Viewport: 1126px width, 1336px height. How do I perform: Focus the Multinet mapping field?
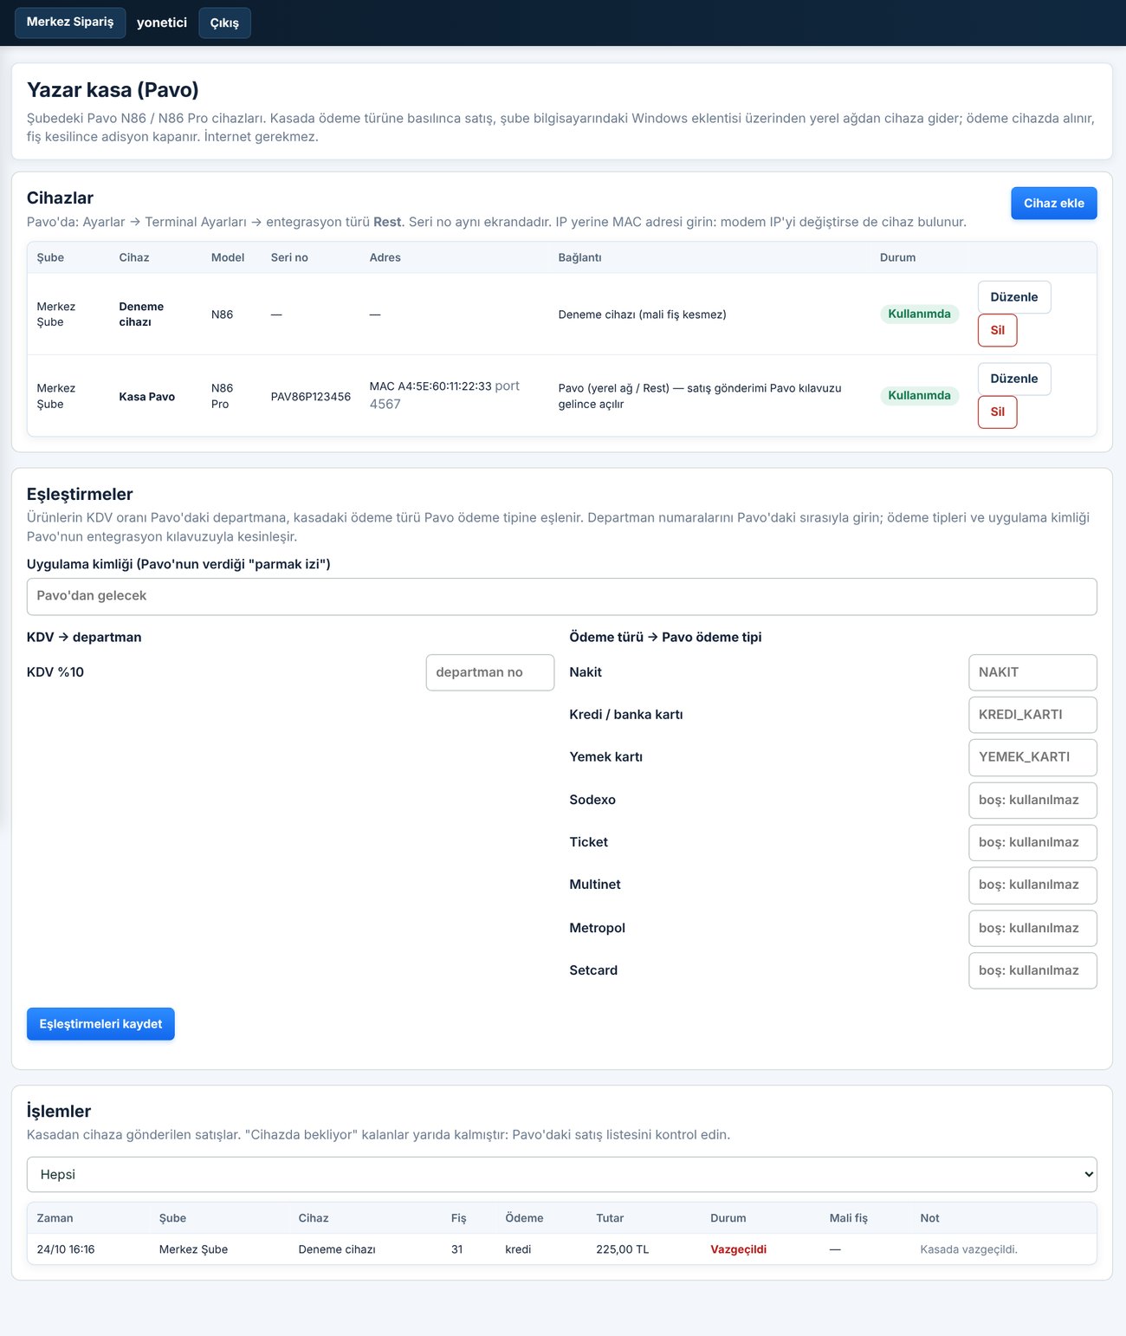pyautogui.click(x=1032, y=885)
